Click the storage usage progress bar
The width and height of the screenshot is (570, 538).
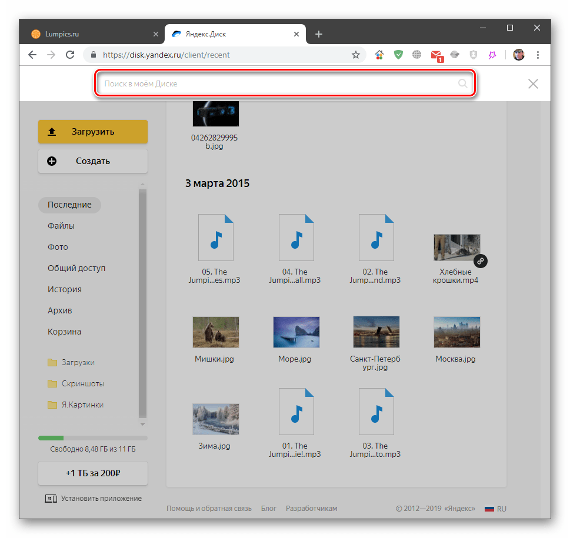pyautogui.click(x=93, y=438)
